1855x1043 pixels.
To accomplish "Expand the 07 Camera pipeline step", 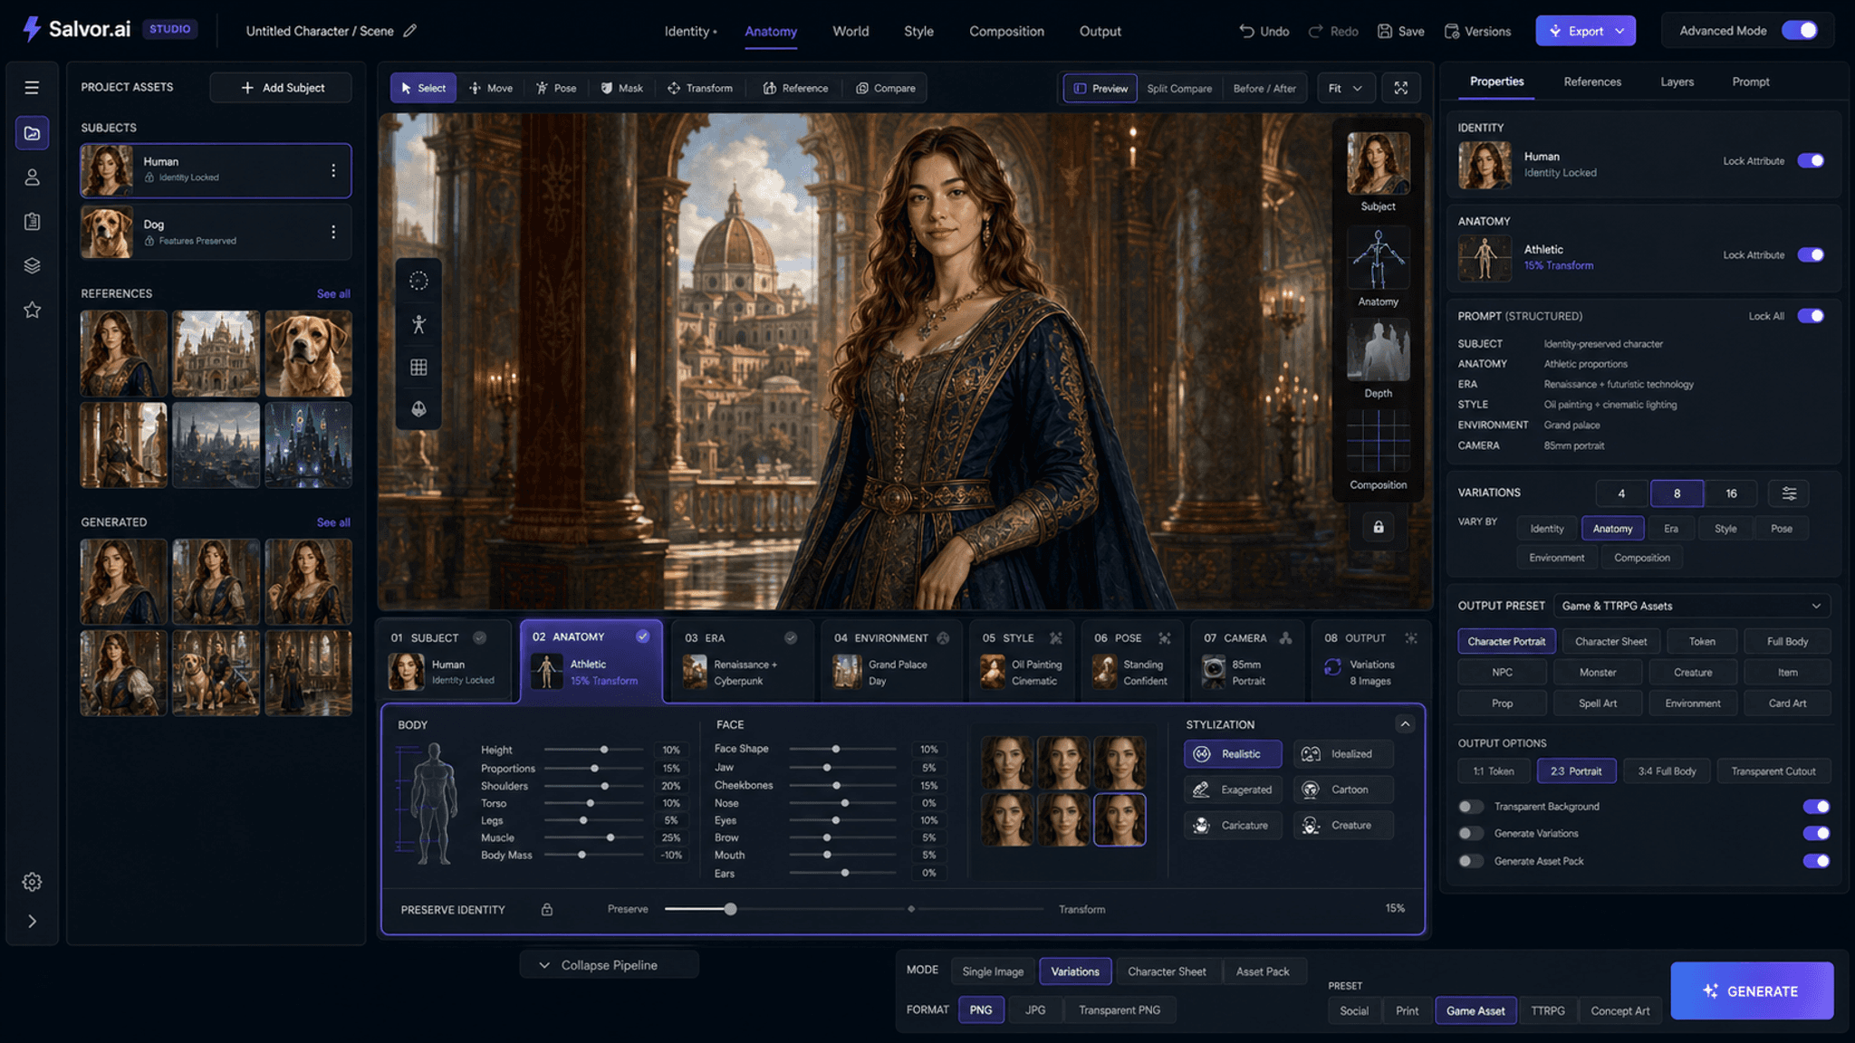I will point(1247,662).
